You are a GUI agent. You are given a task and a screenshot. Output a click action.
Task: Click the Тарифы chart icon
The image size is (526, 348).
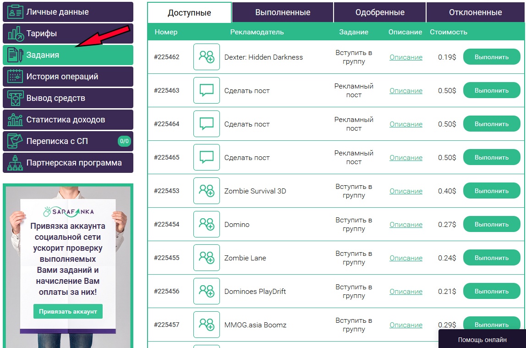(x=16, y=33)
